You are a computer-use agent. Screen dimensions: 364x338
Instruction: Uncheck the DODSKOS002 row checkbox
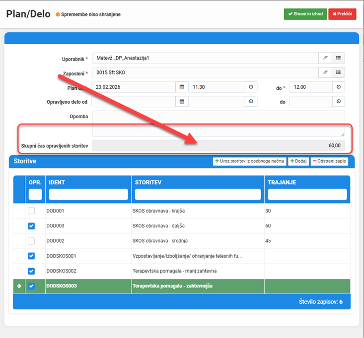click(31, 271)
